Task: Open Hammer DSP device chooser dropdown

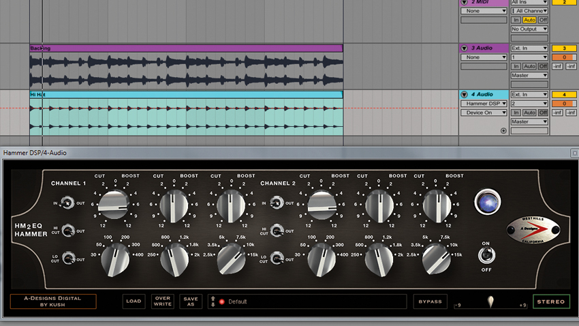Action: point(484,104)
